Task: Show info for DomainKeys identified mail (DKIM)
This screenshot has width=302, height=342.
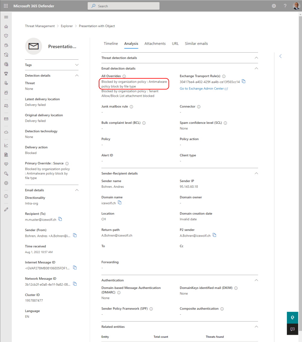Action: pyautogui.click(x=236, y=288)
